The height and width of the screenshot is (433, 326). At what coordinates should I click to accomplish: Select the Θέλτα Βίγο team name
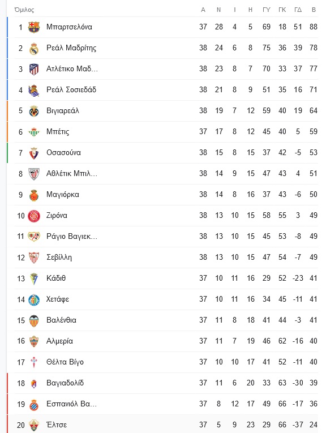(x=65, y=362)
